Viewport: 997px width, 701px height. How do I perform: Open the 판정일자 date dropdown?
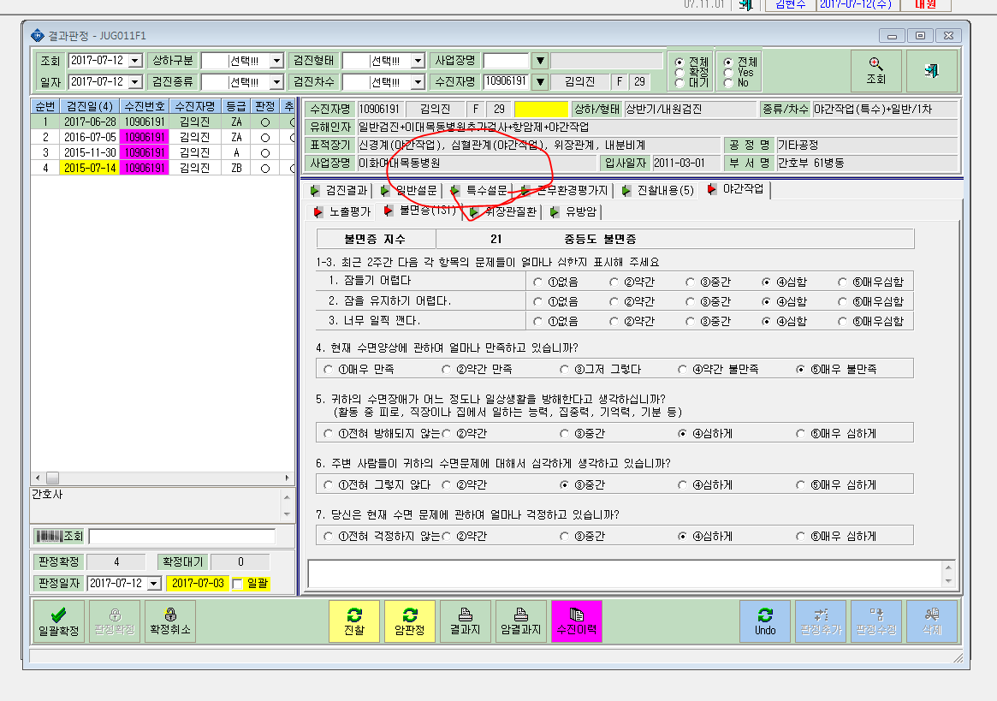(x=154, y=584)
